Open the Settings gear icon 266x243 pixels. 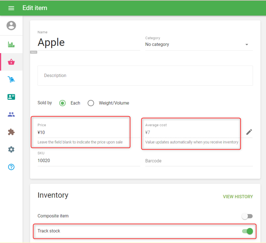11,150
